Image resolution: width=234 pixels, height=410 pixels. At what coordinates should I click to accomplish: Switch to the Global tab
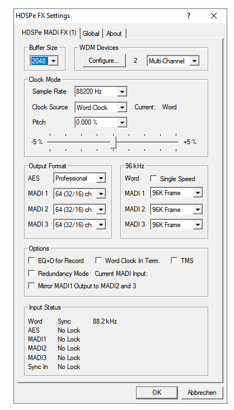pos(91,34)
